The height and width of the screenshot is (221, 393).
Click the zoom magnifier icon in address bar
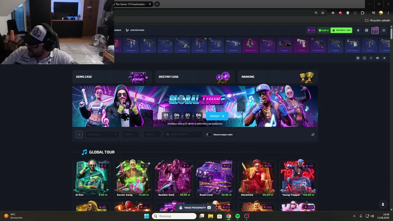316,13
